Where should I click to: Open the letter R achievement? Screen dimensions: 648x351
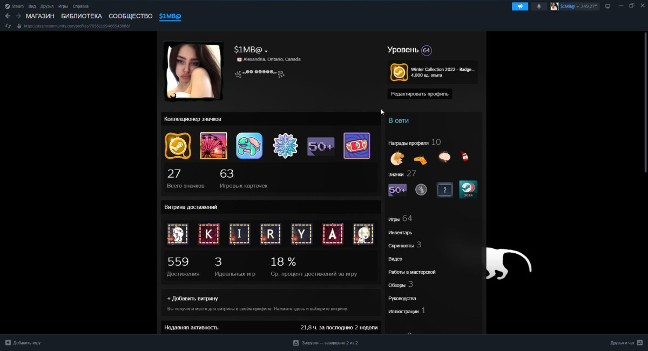coord(271,234)
